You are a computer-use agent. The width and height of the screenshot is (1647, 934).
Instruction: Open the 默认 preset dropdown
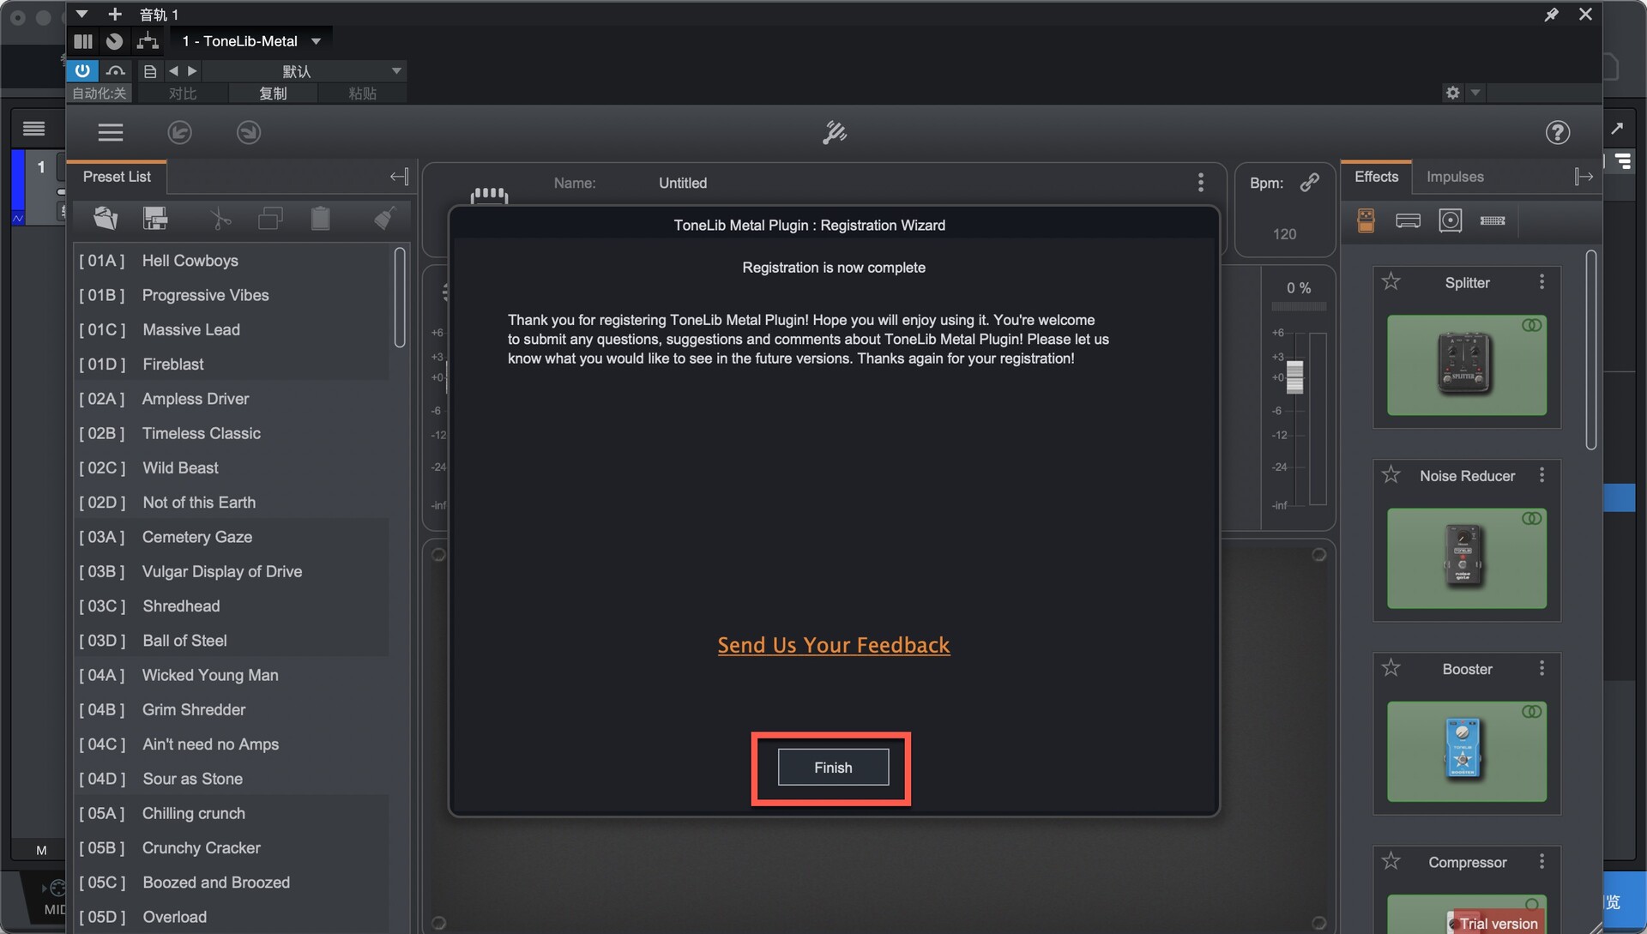coord(305,71)
